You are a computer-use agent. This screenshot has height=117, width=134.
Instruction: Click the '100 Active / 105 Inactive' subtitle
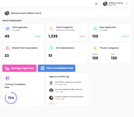pyautogui.click(x=65, y=30)
